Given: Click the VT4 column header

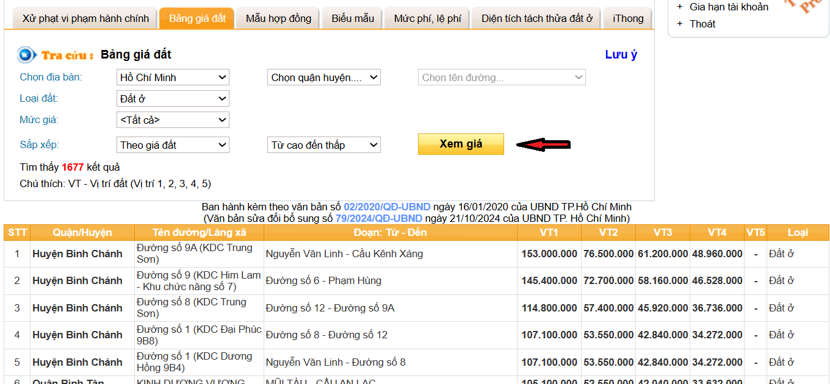Looking at the screenshot, I should pyautogui.click(x=718, y=233).
